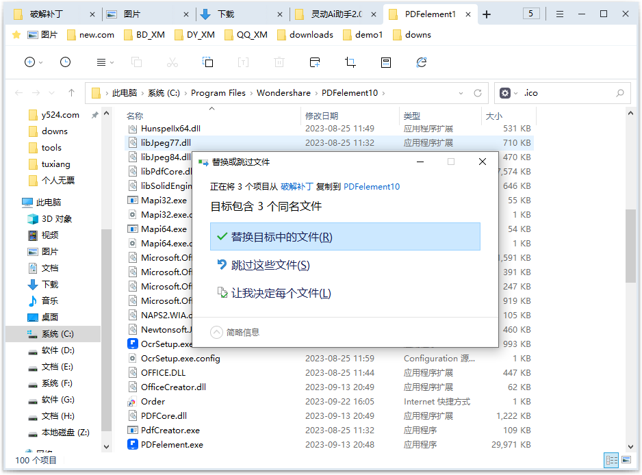Expand the address bar history dropdown
The height and width of the screenshot is (475, 642).
pos(461,93)
